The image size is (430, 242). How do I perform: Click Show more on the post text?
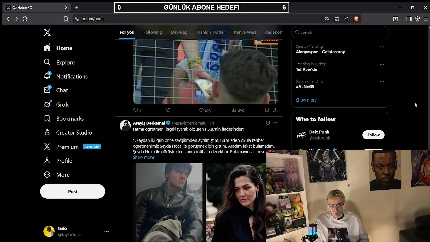[143, 157]
